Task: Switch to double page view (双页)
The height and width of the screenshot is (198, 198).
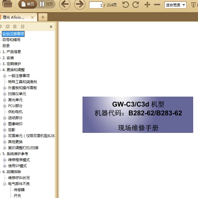Action: (x=46, y=4)
